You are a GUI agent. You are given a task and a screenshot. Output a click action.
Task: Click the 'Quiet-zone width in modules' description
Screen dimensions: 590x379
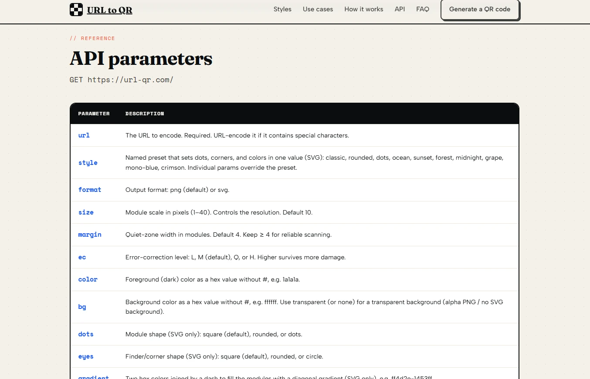tap(228, 235)
